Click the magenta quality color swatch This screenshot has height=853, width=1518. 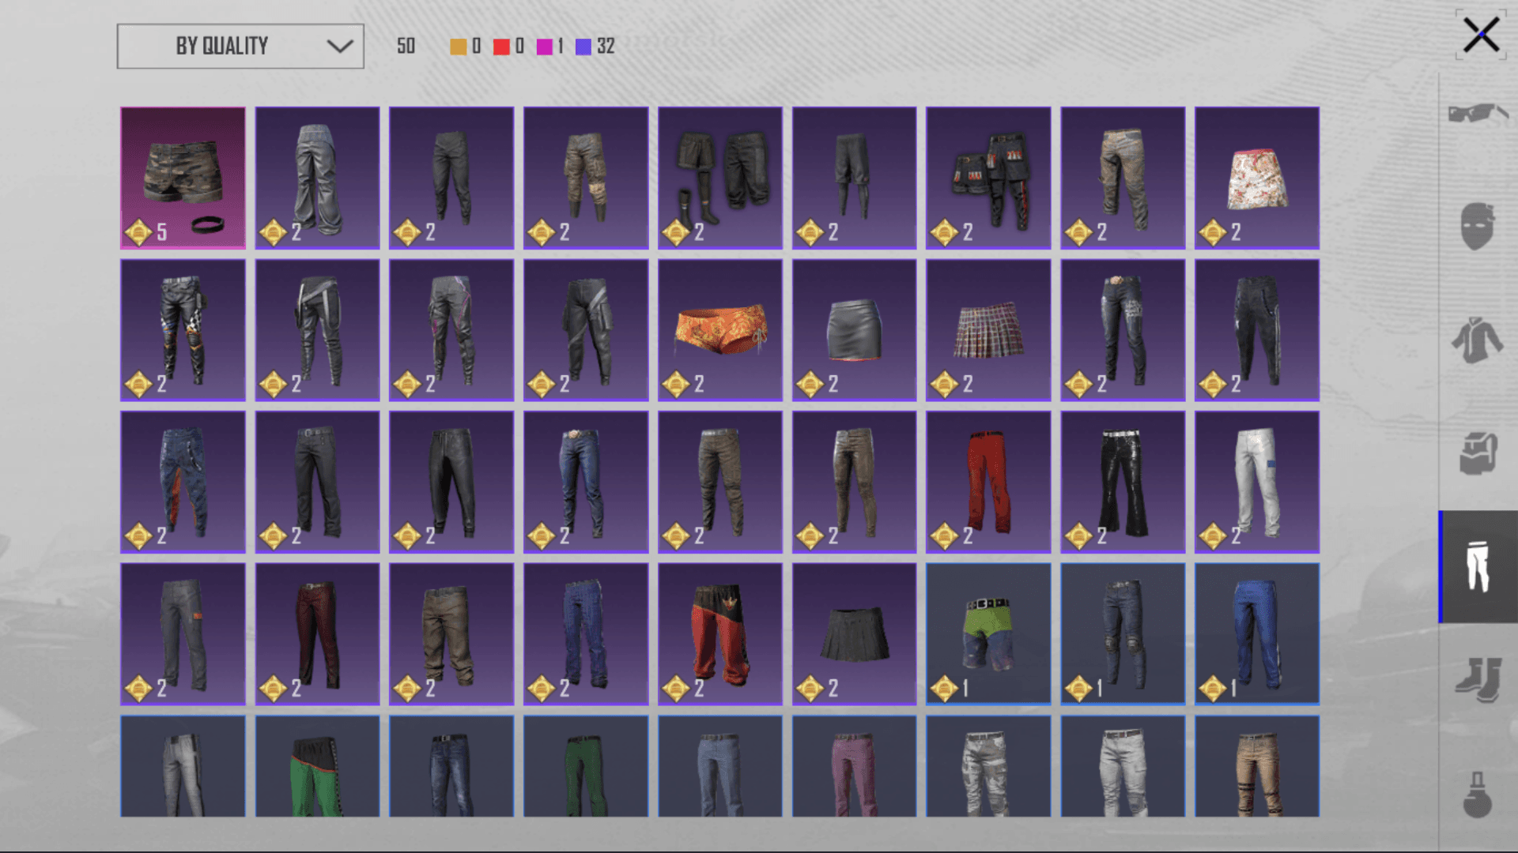(x=544, y=47)
